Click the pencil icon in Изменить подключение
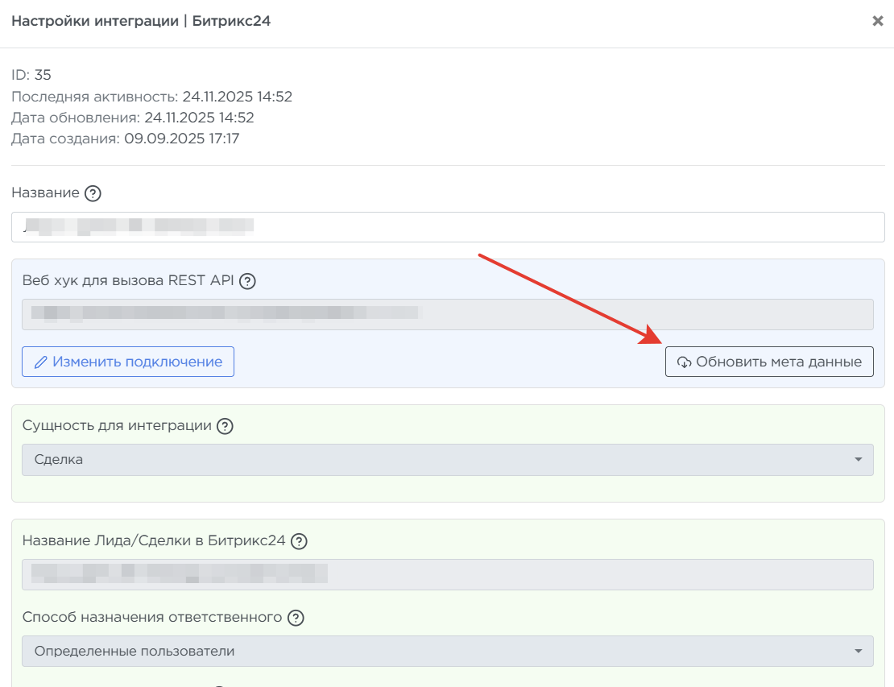 (40, 362)
